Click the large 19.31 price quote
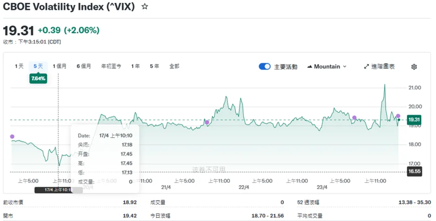This screenshot has height=221, width=436. tap(18, 30)
